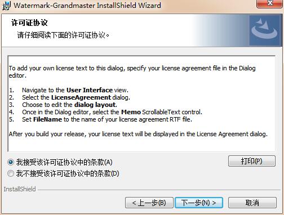Click the installer icon in the title bar

(x=6, y=5)
